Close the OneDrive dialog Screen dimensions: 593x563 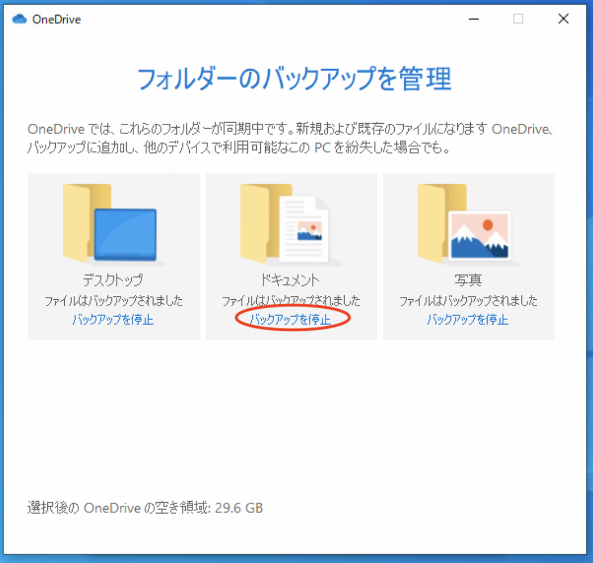pyautogui.click(x=563, y=19)
